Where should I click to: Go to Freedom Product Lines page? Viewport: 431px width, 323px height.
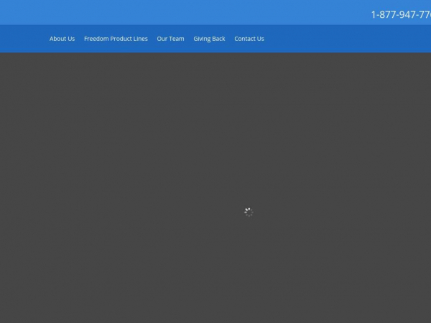coord(116,39)
